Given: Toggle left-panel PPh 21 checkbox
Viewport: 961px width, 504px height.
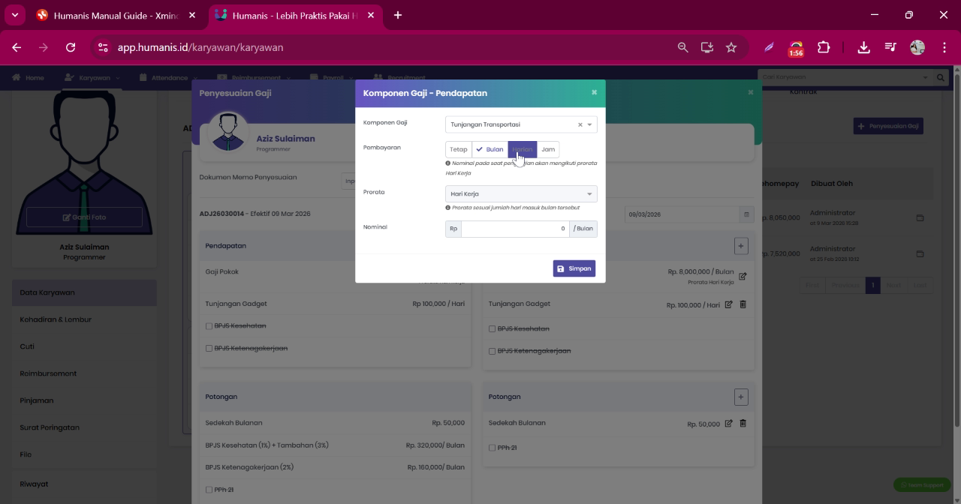Looking at the screenshot, I should coord(209,490).
